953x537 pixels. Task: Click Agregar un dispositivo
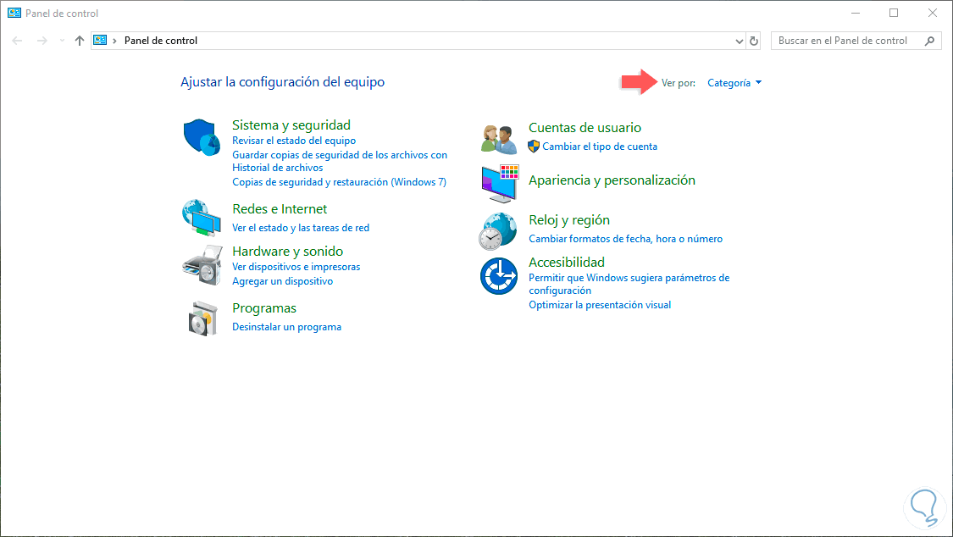point(283,281)
